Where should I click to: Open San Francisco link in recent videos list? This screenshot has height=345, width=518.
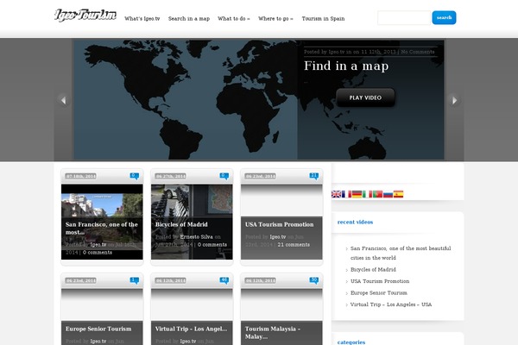(x=401, y=253)
